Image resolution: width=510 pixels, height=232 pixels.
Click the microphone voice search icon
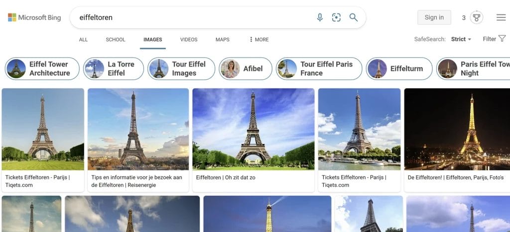(x=320, y=17)
